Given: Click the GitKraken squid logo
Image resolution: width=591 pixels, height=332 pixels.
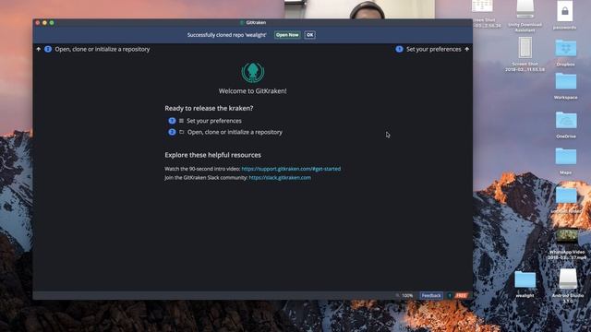Looking at the screenshot, I should coord(252,72).
